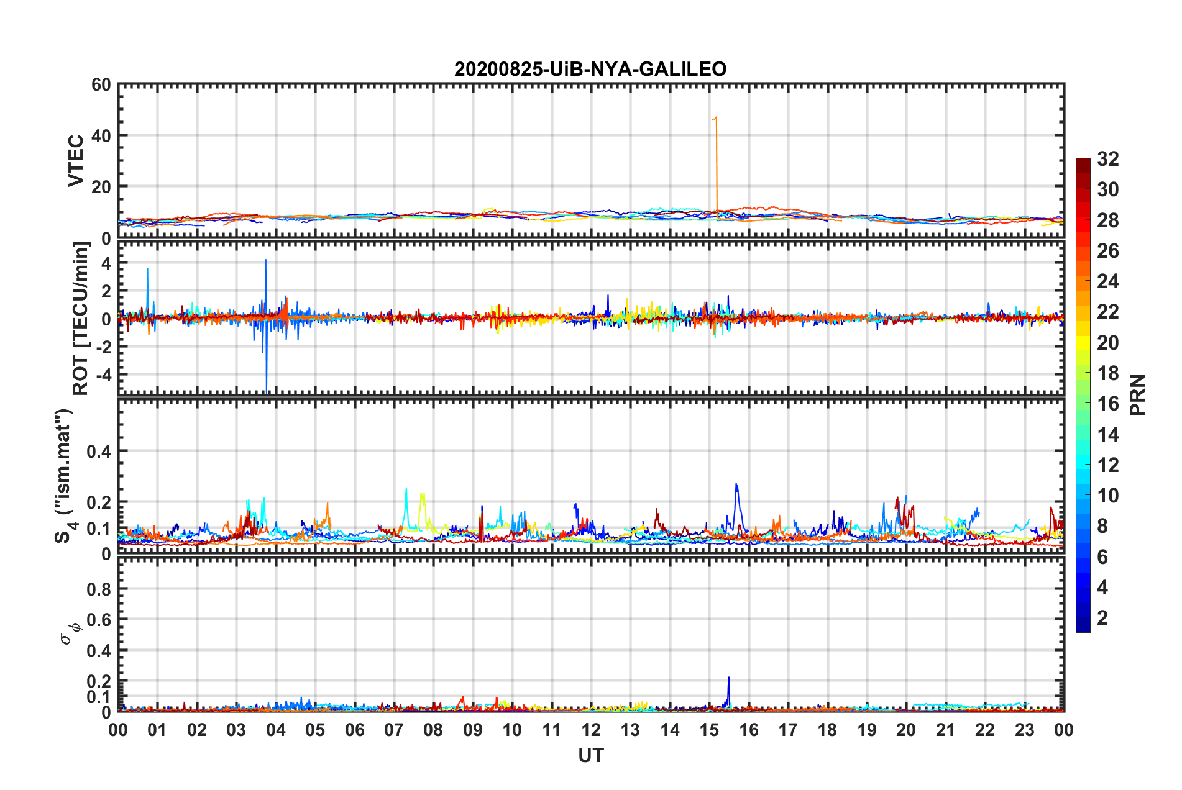This screenshot has width=1182, height=790.
Task: Click the ROT [TECU/min] axis label
Action: pos(81,319)
